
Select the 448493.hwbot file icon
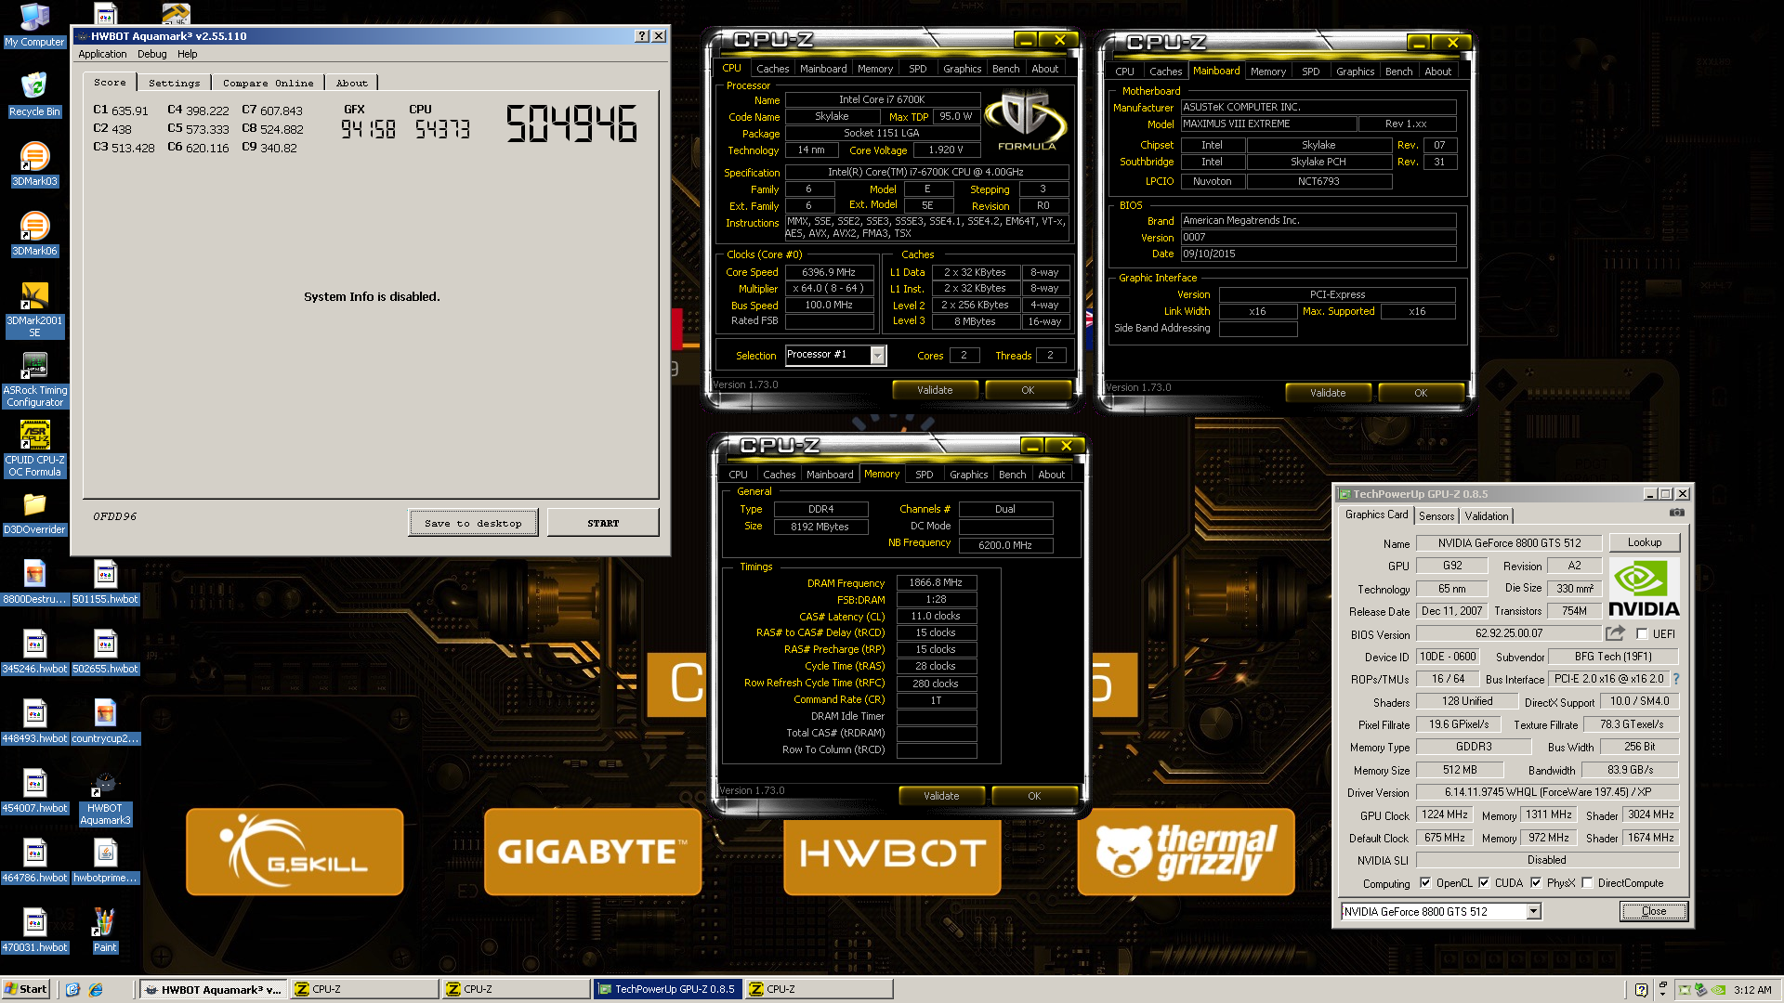click(34, 722)
